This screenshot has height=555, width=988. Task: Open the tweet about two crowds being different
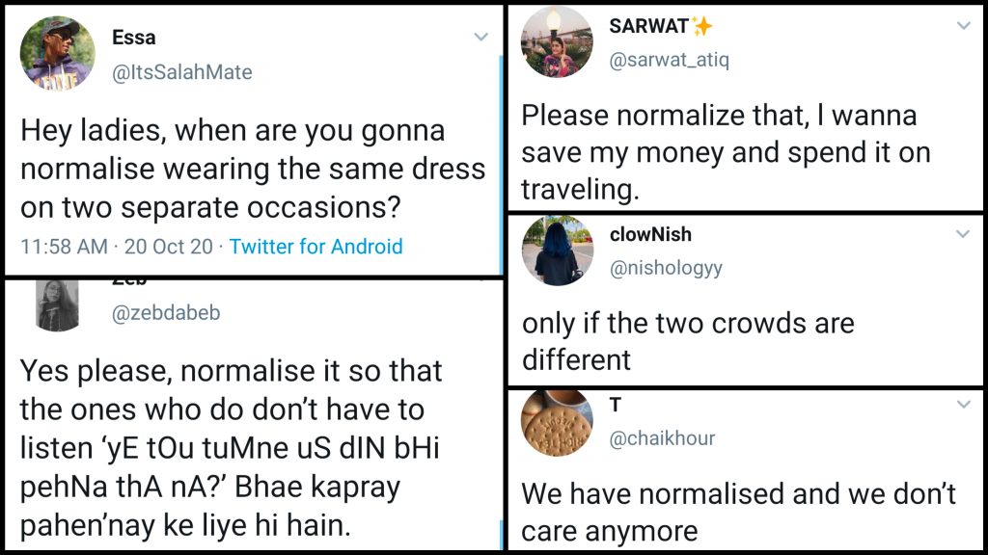pyautogui.click(x=687, y=341)
